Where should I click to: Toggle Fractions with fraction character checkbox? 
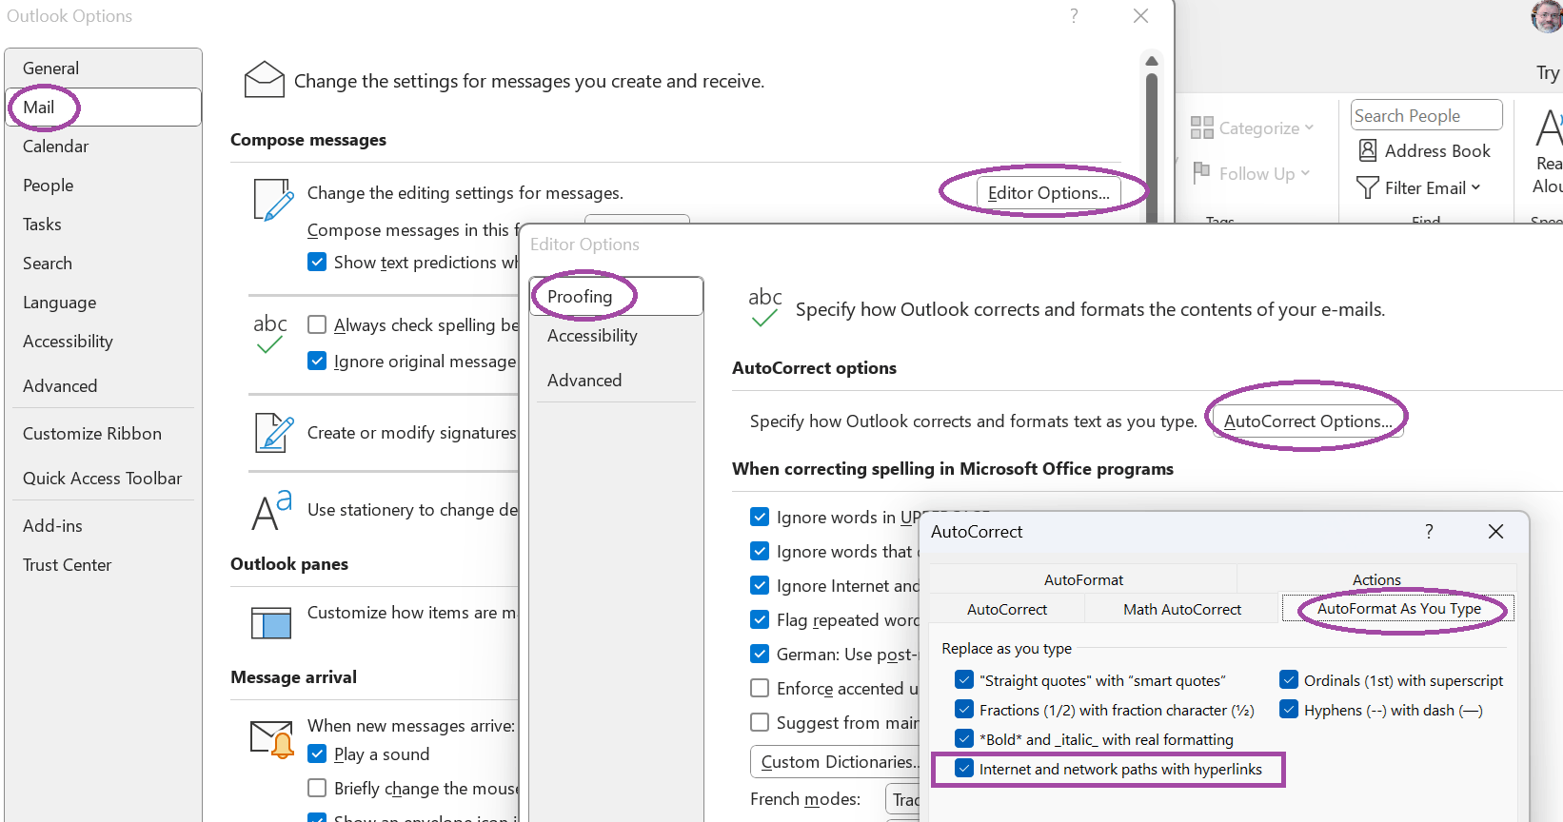[x=964, y=710]
